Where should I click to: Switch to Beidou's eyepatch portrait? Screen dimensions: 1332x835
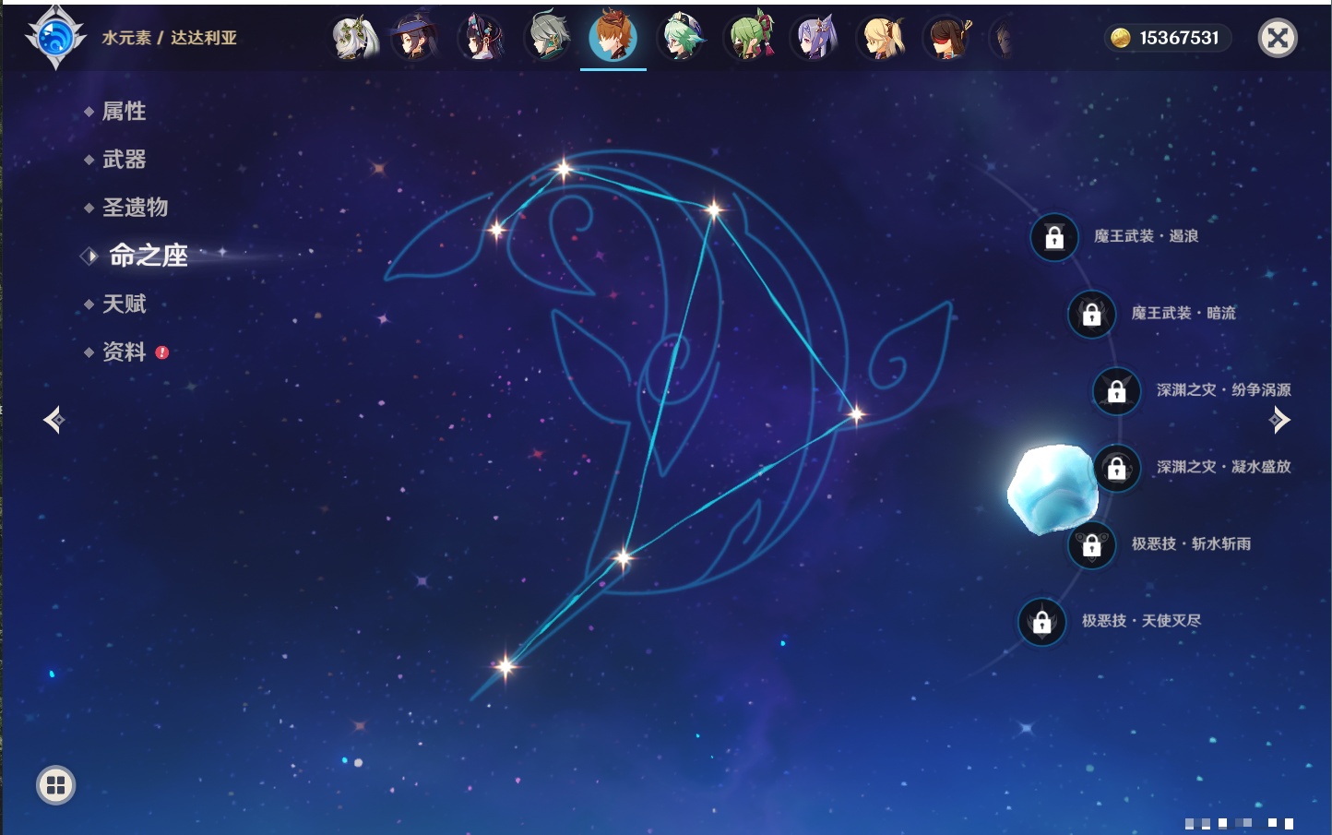[948, 38]
